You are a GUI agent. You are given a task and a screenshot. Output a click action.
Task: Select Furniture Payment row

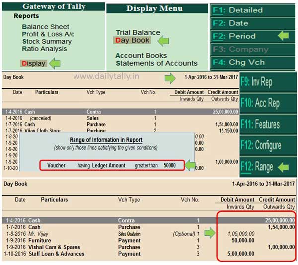pyautogui.click(x=149, y=241)
